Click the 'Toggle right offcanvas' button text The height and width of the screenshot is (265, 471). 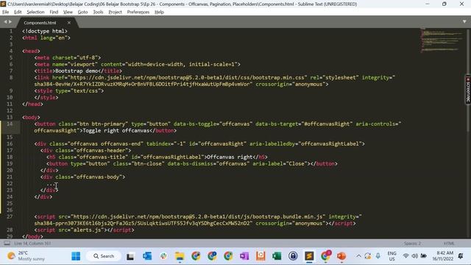[x=116, y=131]
